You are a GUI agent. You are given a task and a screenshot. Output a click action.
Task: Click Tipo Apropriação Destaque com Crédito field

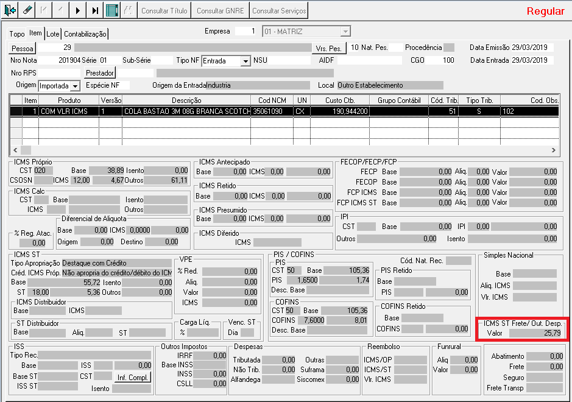[x=117, y=263]
